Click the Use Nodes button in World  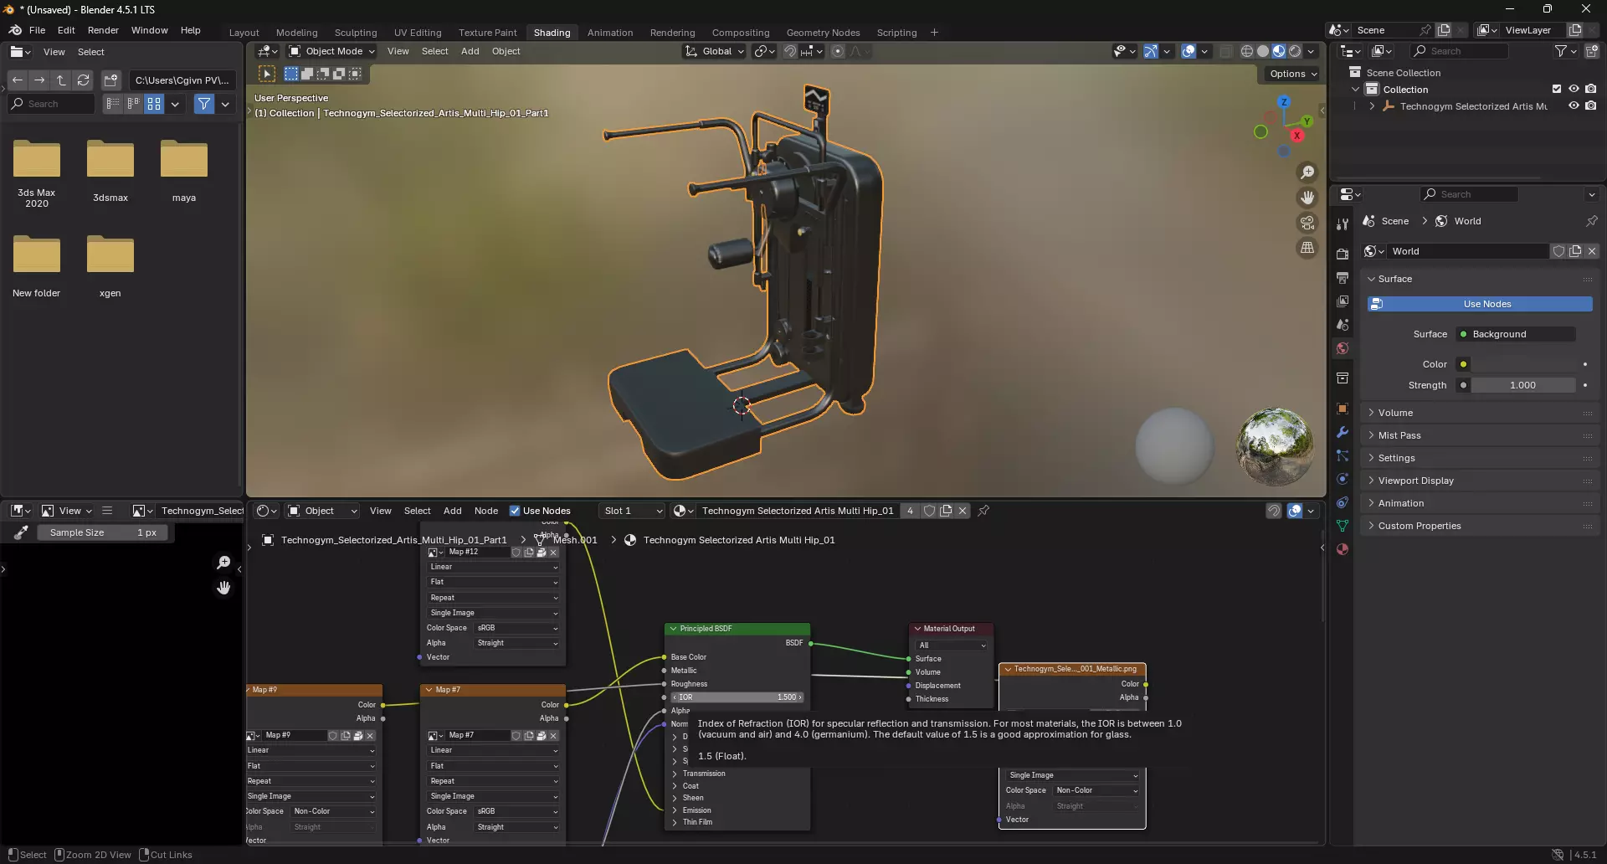pyautogui.click(x=1480, y=304)
